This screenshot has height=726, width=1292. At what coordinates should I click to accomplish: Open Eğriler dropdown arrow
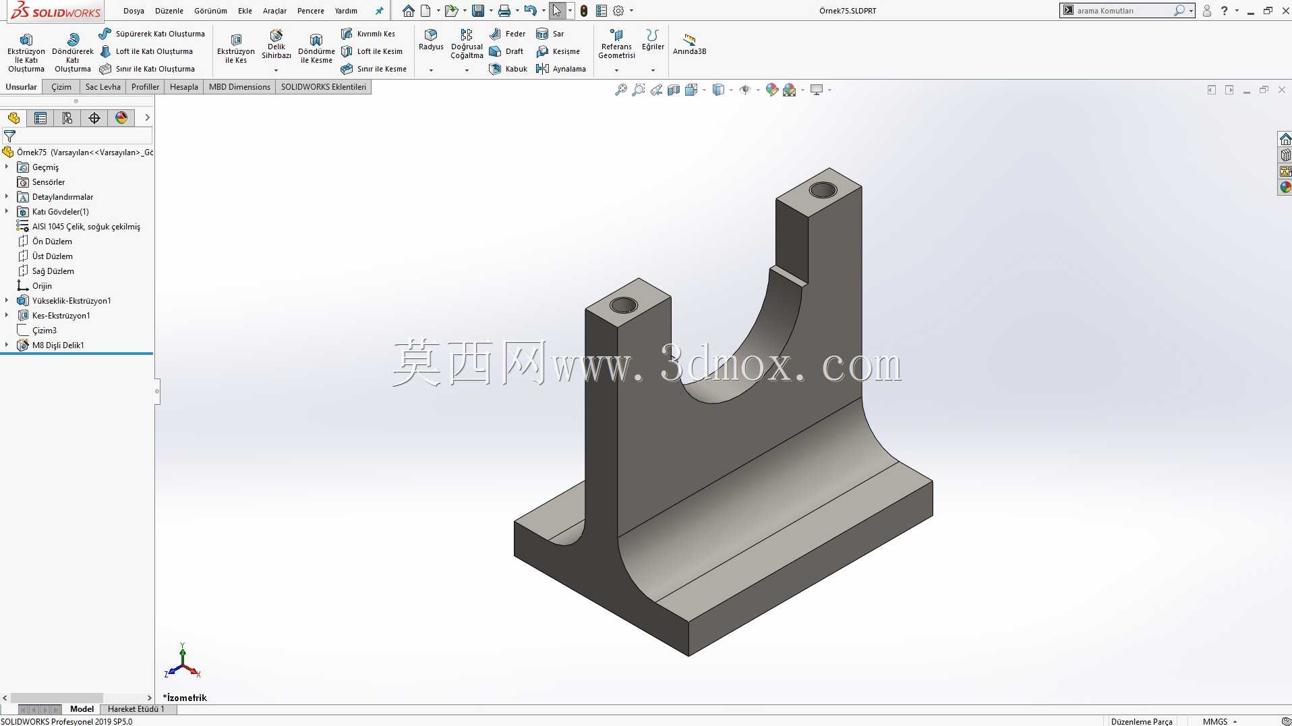pyautogui.click(x=653, y=70)
